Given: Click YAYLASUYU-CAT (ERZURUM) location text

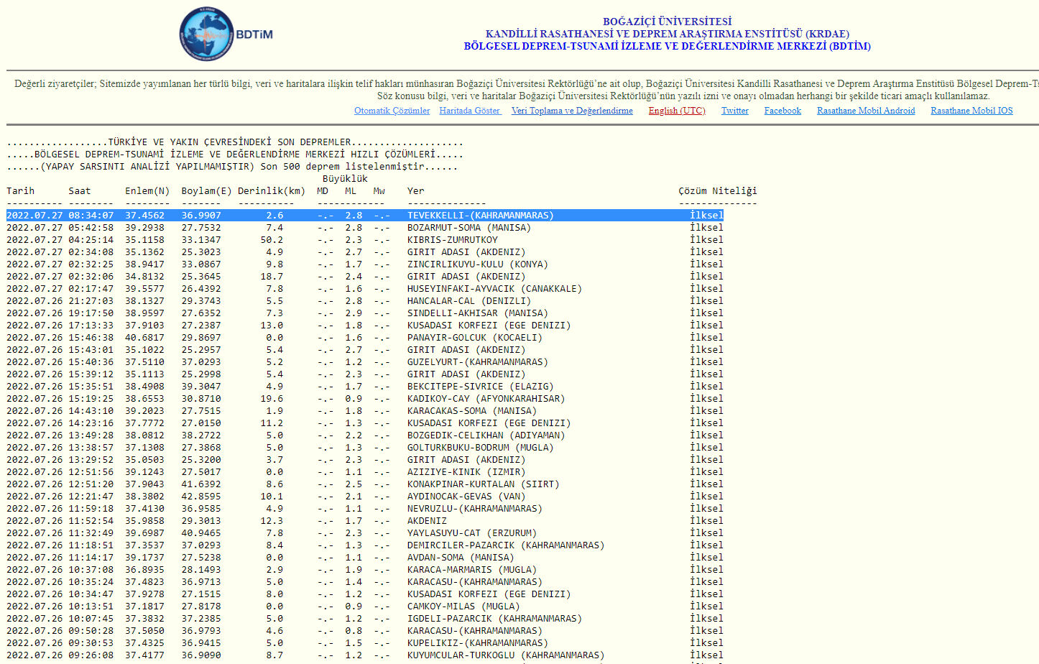Looking at the screenshot, I should click(x=472, y=533).
